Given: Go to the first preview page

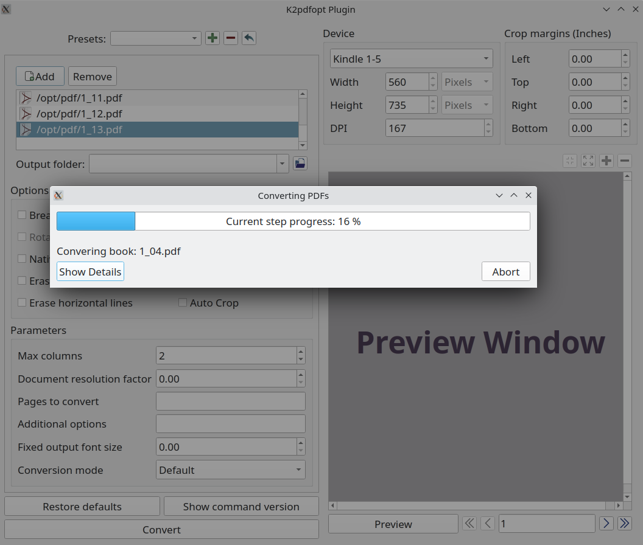Looking at the screenshot, I should pyautogui.click(x=469, y=523).
